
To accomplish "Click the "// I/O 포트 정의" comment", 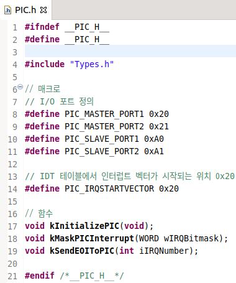I will tap(60, 101).
